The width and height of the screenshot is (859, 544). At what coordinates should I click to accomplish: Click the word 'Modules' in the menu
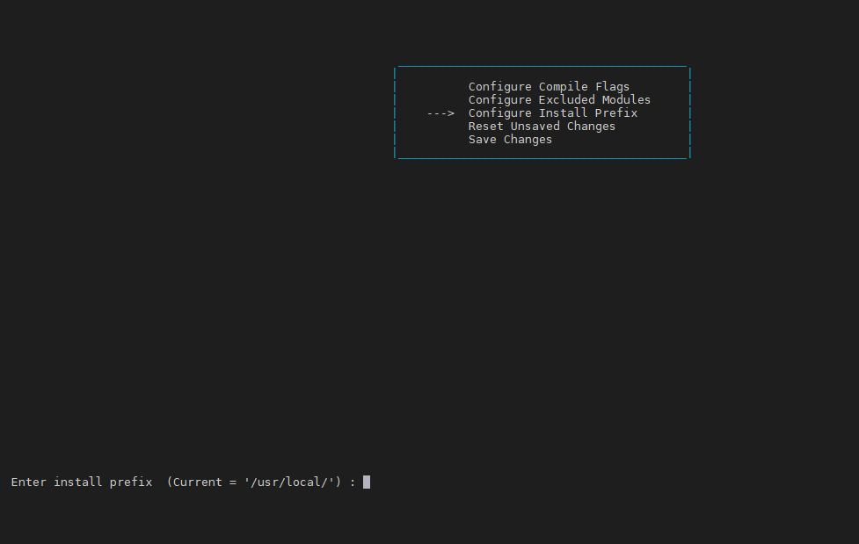(626, 100)
